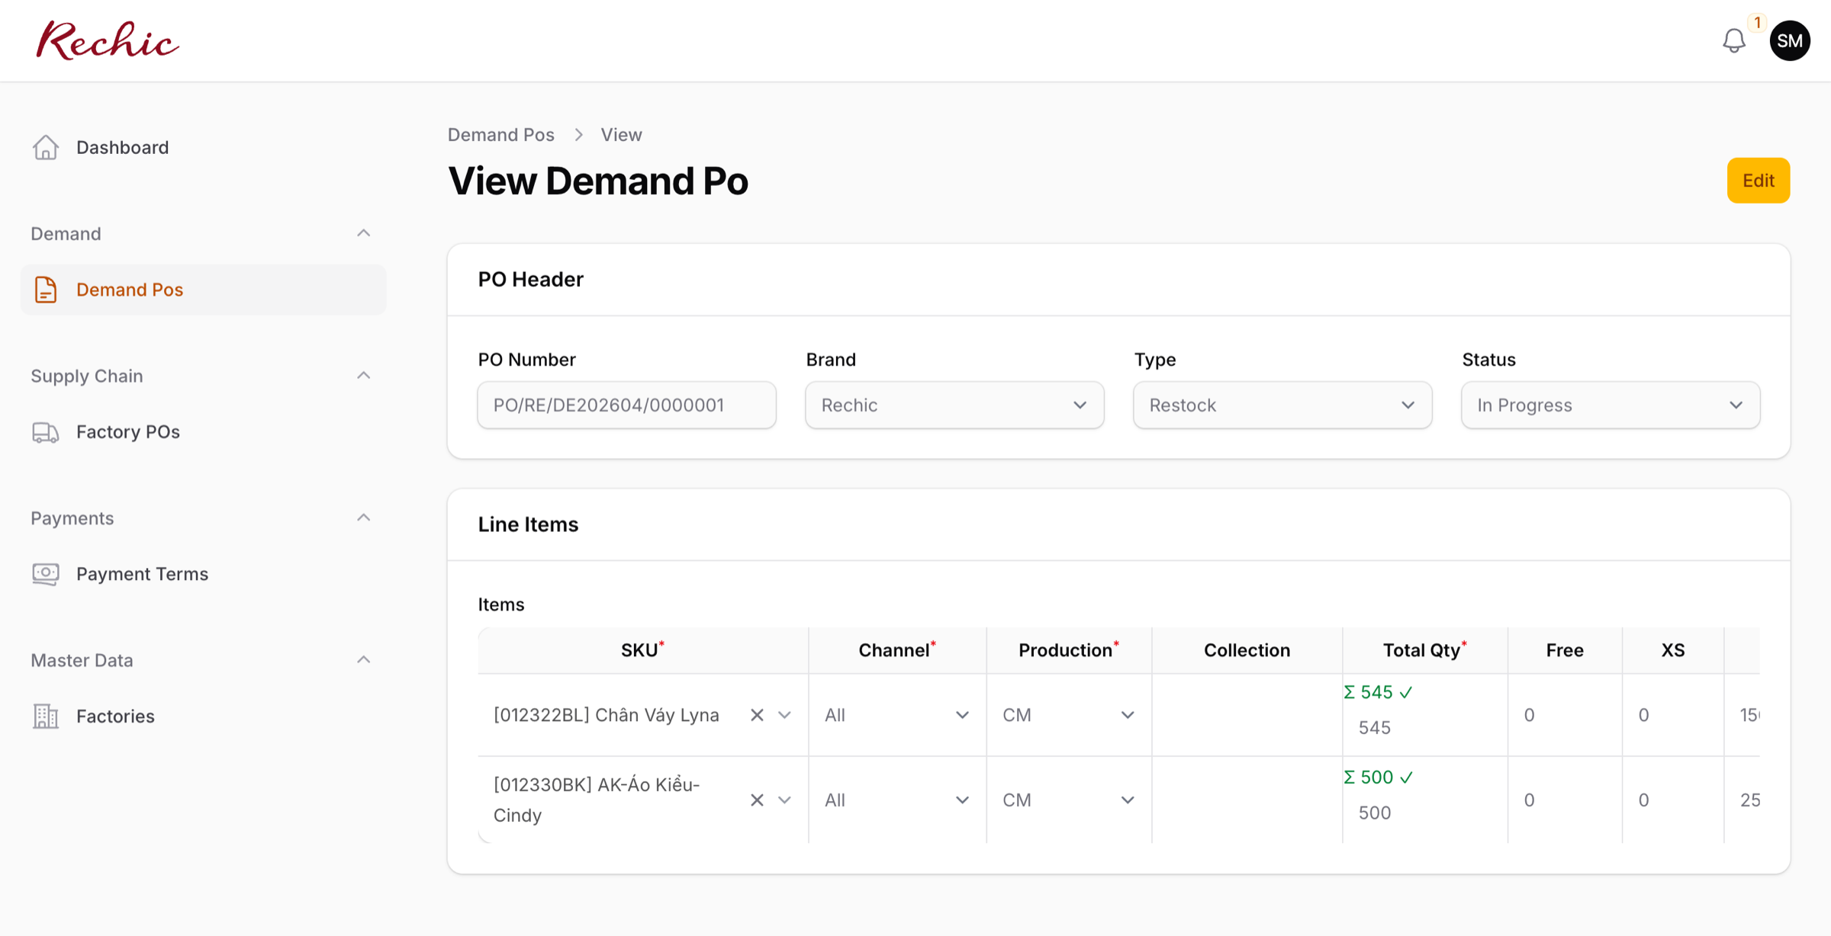This screenshot has height=936, width=1831.
Task: Click [012330BK] AK-Áo Kiểu-Cindy SKU text
Action: click(596, 800)
